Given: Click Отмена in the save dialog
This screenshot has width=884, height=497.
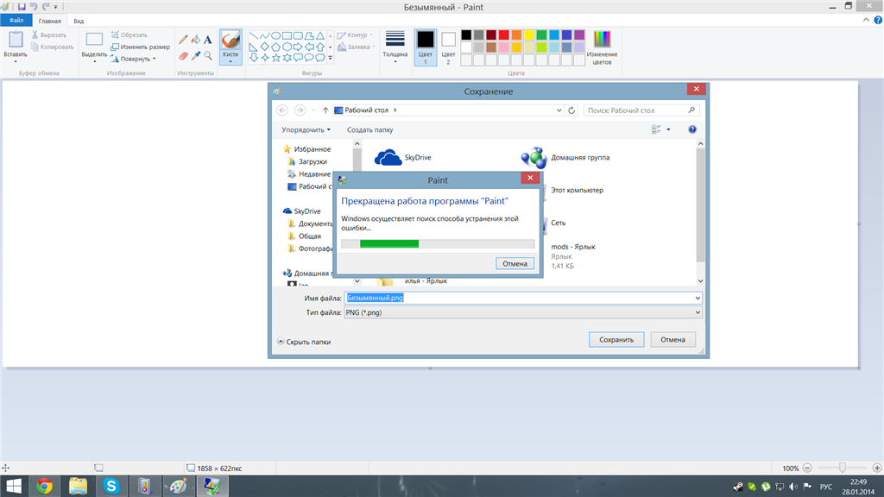Looking at the screenshot, I should 672,340.
